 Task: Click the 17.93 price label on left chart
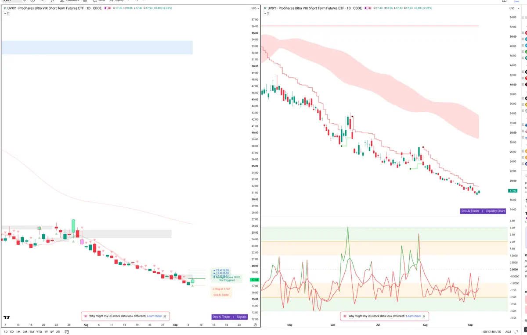(254, 279)
